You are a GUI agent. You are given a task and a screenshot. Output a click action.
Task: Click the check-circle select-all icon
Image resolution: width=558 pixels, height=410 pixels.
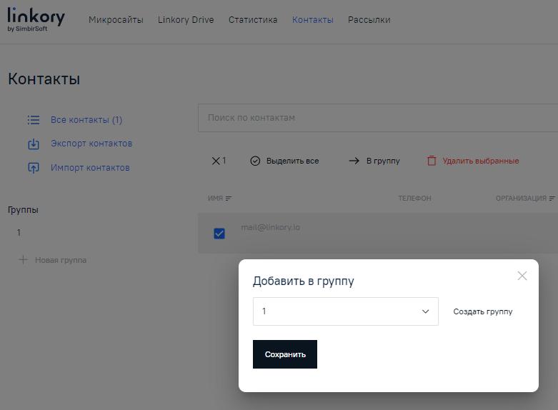255,161
